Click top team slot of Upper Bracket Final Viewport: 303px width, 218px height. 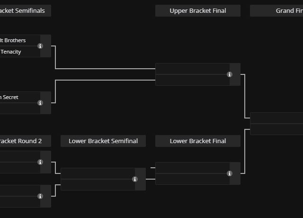coord(192,69)
